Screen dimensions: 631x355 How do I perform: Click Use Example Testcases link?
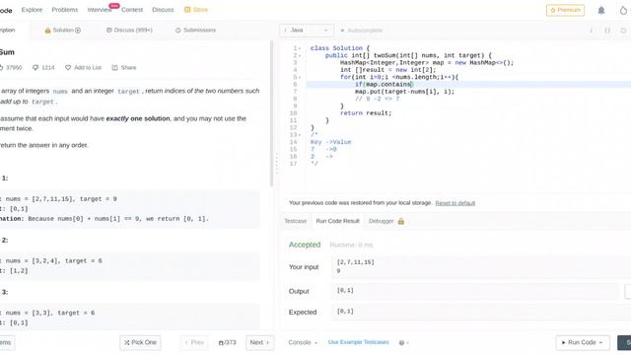tap(359, 342)
